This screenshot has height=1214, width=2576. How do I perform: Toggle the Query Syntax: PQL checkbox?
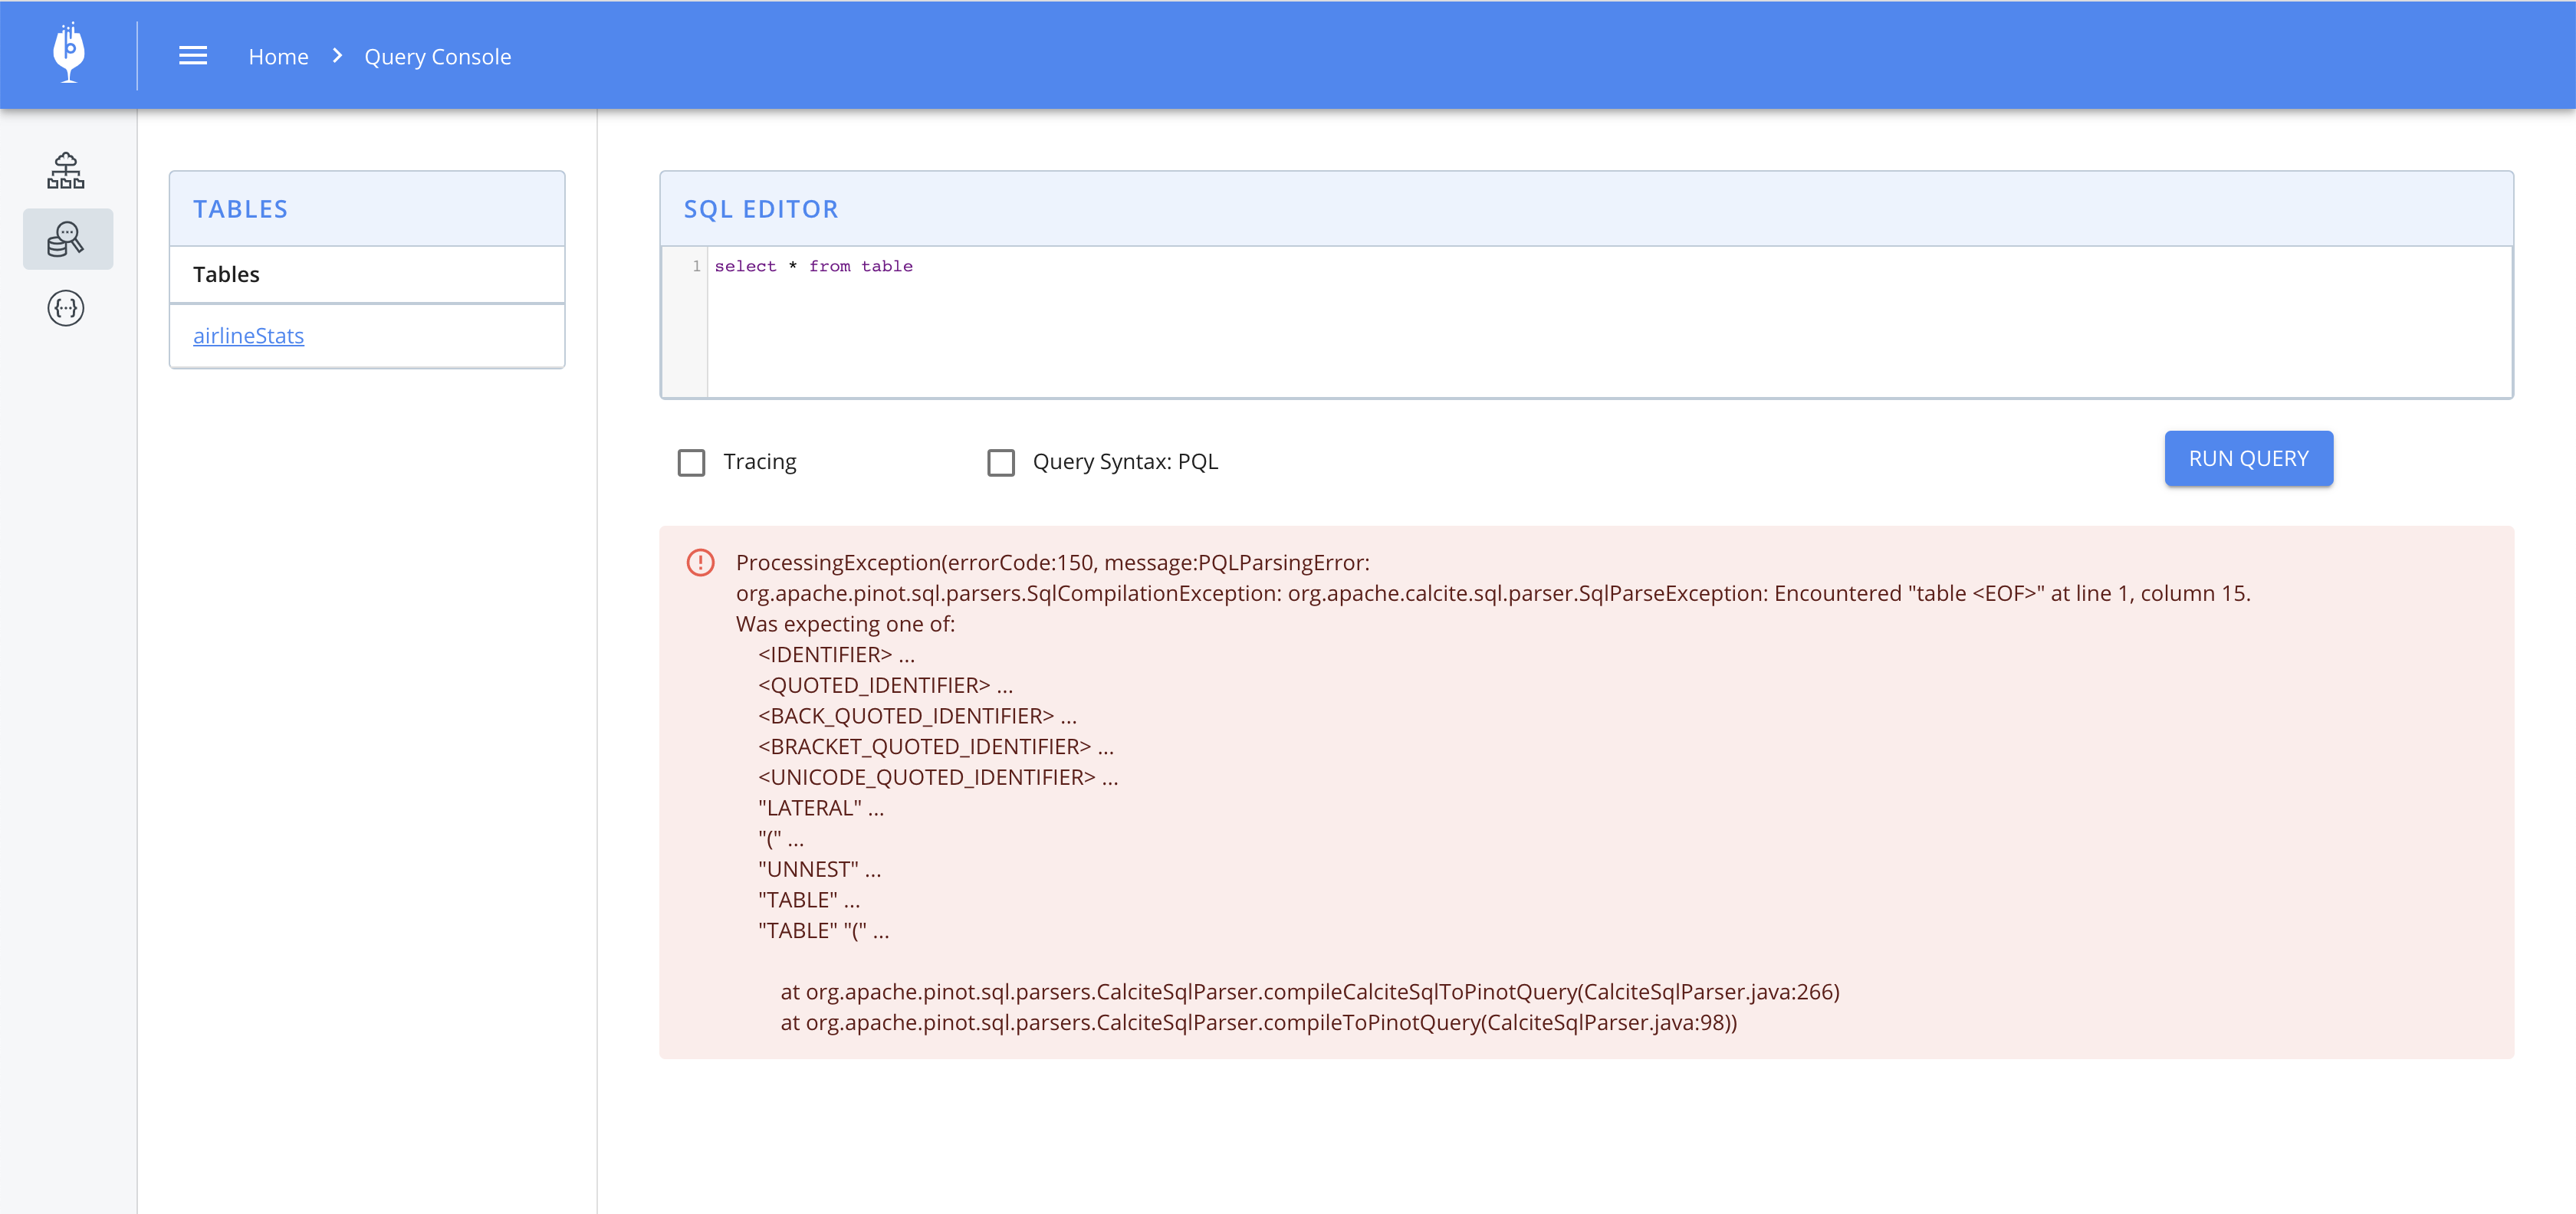1001,462
